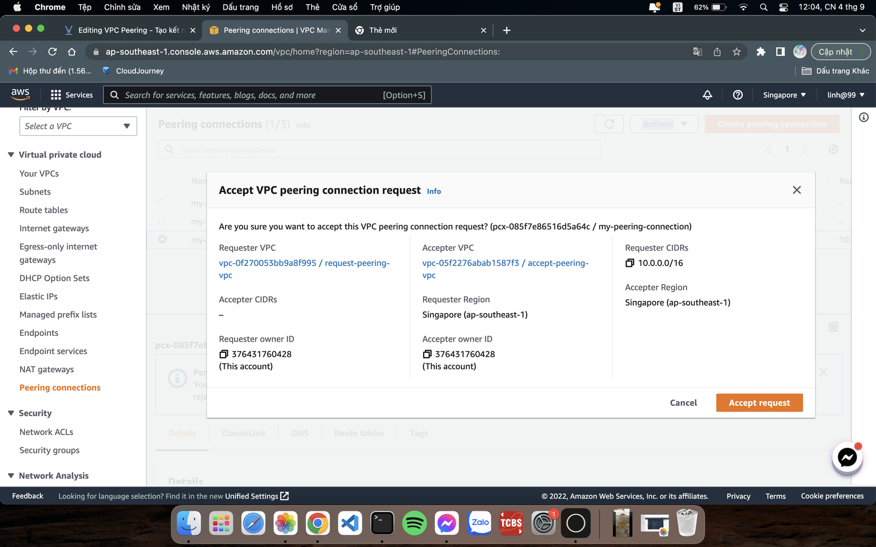Open Zalo from the Dock
The width and height of the screenshot is (876, 547).
click(479, 524)
